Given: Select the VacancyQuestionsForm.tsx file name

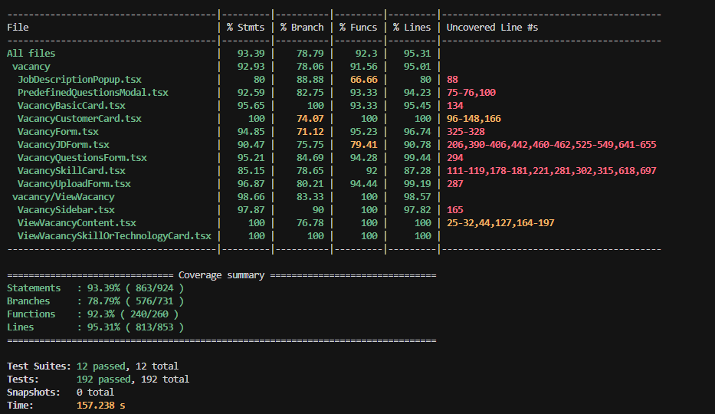Looking at the screenshot, I should point(82,158).
